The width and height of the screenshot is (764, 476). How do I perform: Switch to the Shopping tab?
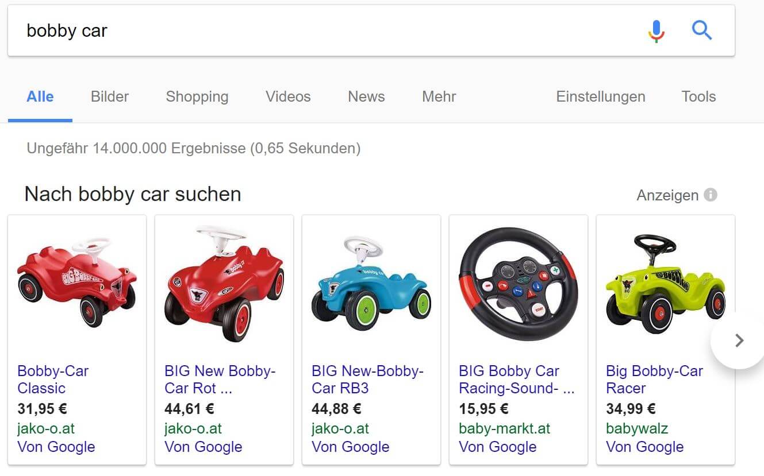point(197,96)
